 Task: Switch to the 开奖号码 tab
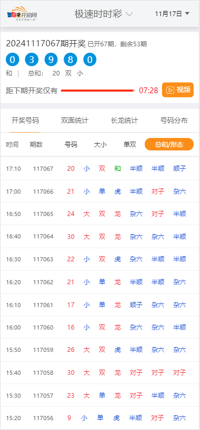click(x=25, y=120)
